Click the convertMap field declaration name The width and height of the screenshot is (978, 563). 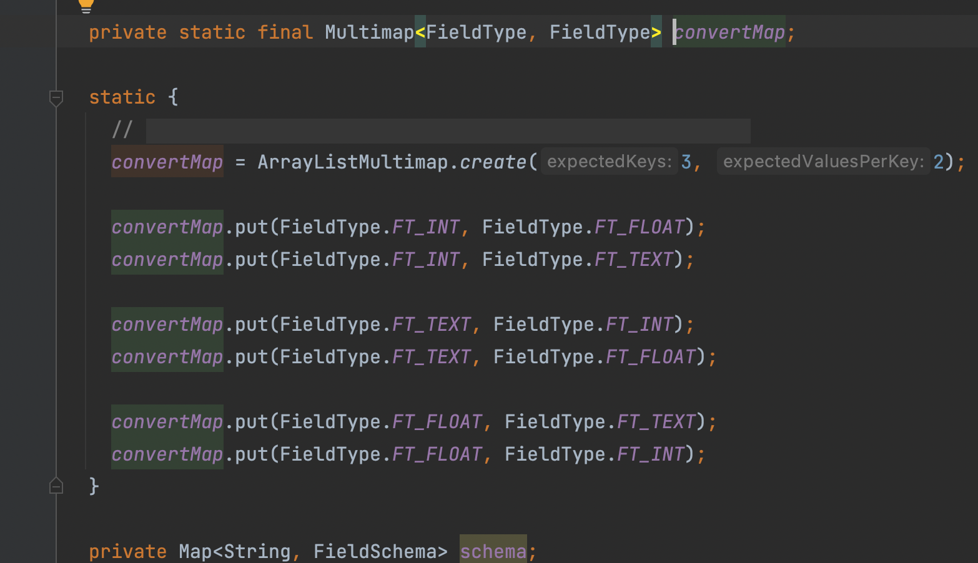(x=729, y=32)
